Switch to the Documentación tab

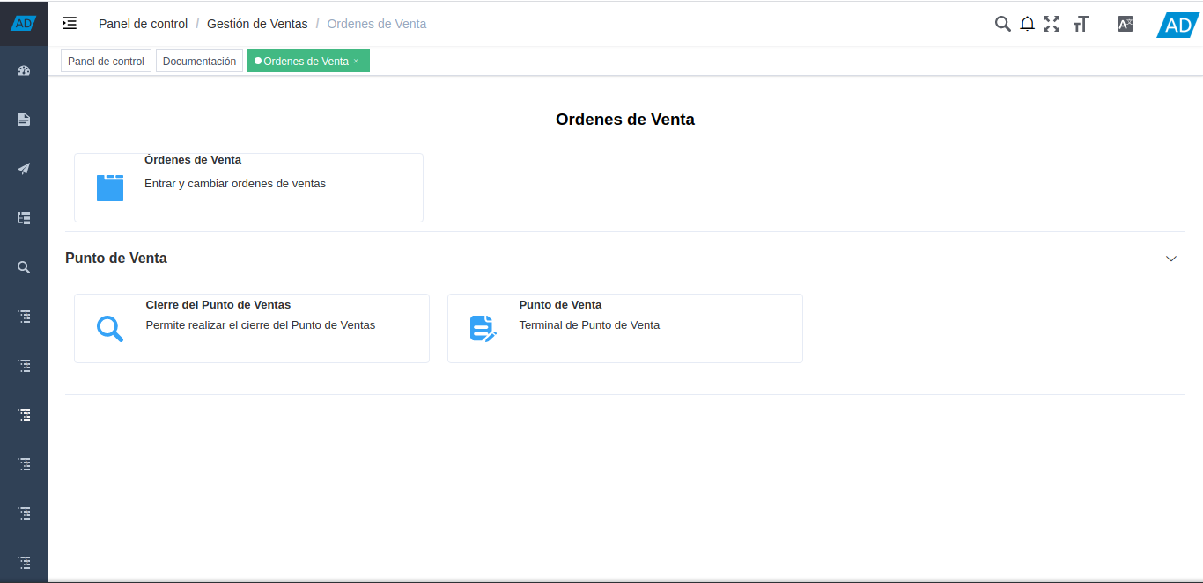(199, 61)
